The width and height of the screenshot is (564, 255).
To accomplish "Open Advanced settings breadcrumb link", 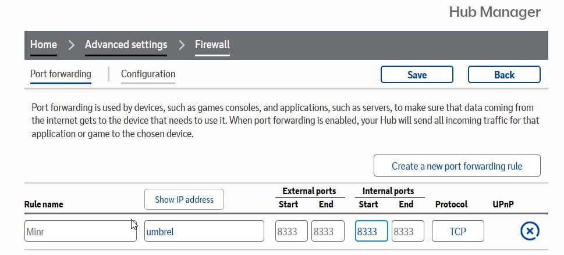I will pos(126,45).
